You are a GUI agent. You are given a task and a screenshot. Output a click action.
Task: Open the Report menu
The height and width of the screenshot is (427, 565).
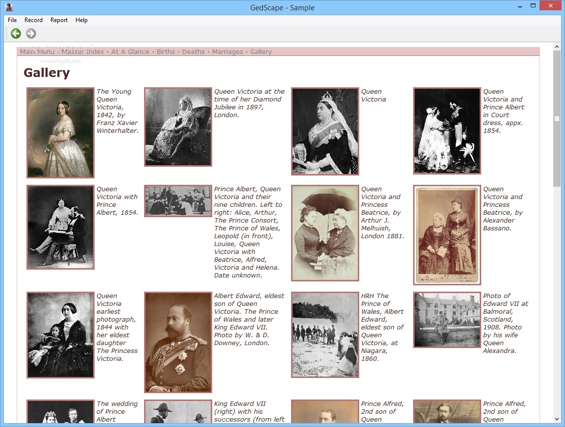tap(59, 20)
